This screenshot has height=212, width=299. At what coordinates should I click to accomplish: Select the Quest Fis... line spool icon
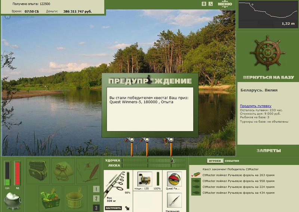point(174,179)
